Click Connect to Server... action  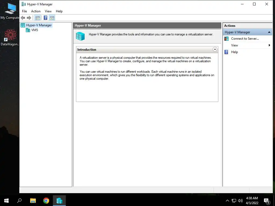click(x=245, y=39)
